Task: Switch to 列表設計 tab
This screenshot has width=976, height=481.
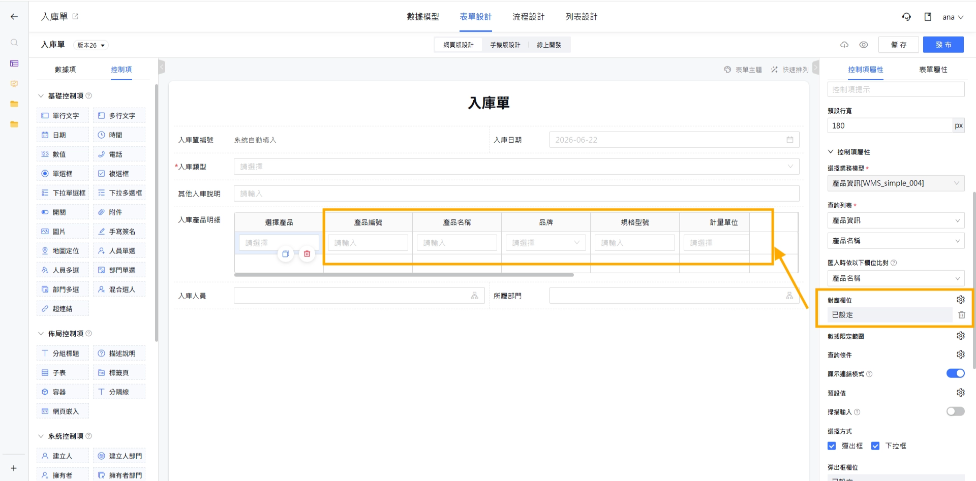Action: [x=582, y=17]
